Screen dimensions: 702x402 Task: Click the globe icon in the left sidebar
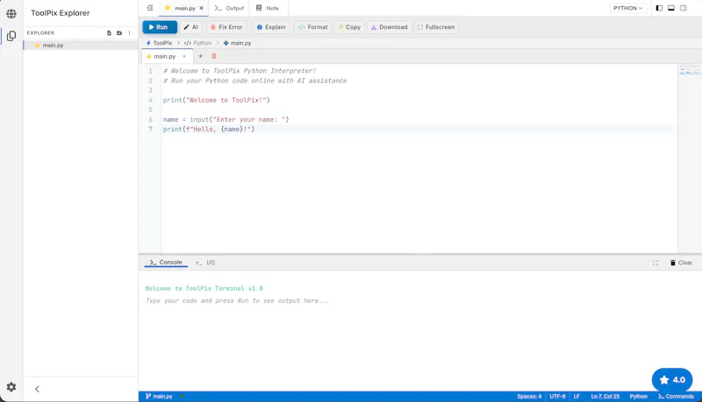tap(11, 14)
